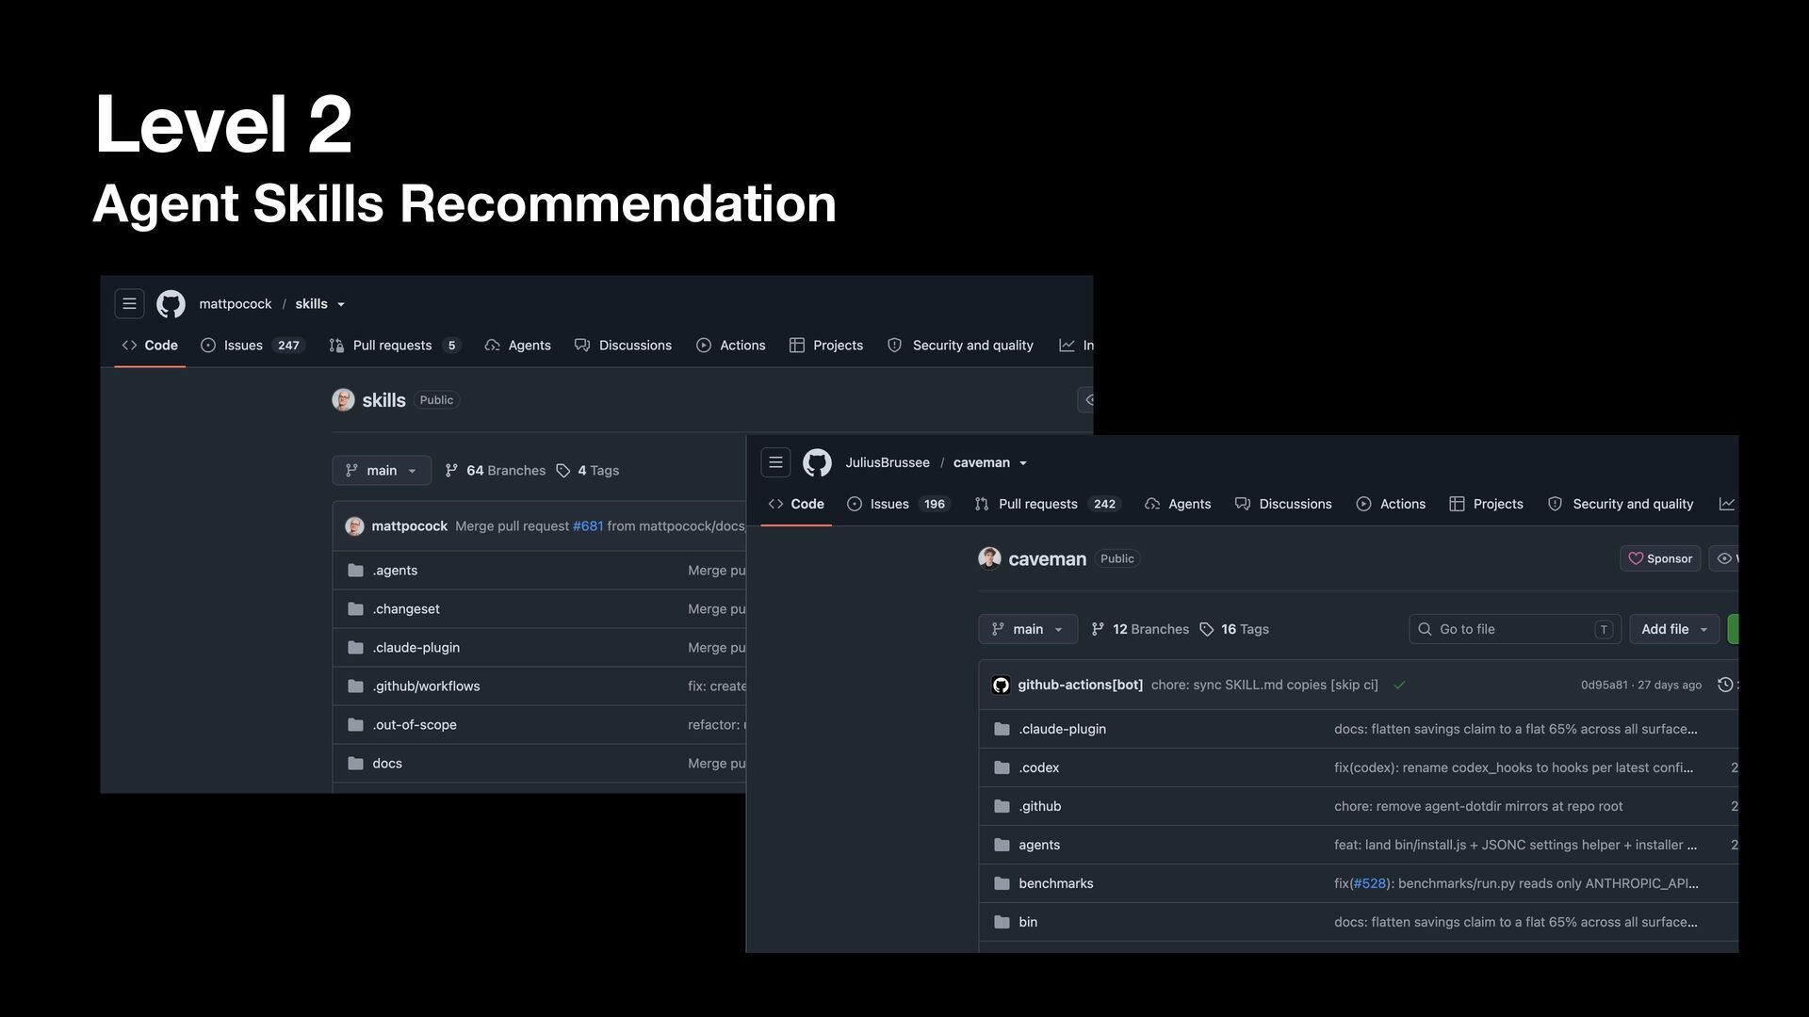Select Code tab in caveman repo
Viewport: 1809px width, 1017px height.
[796, 504]
